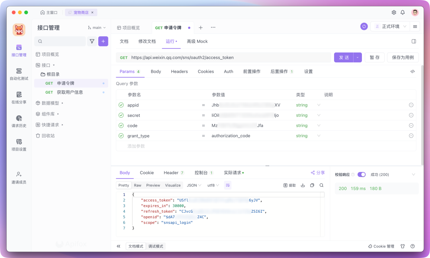430x258 pixels.
Task: Open 接口管理 in the left sidebar
Action: 19,50
